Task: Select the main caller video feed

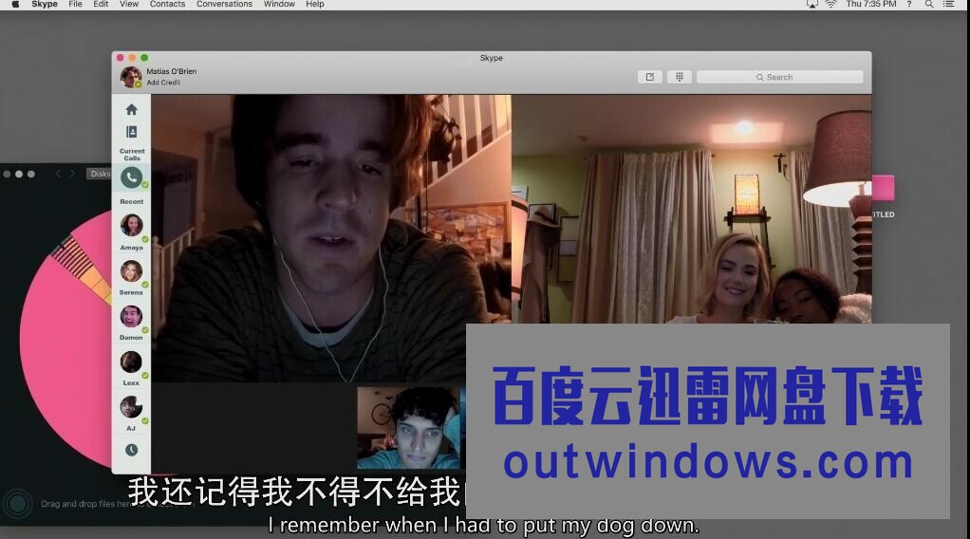Action: pos(331,238)
